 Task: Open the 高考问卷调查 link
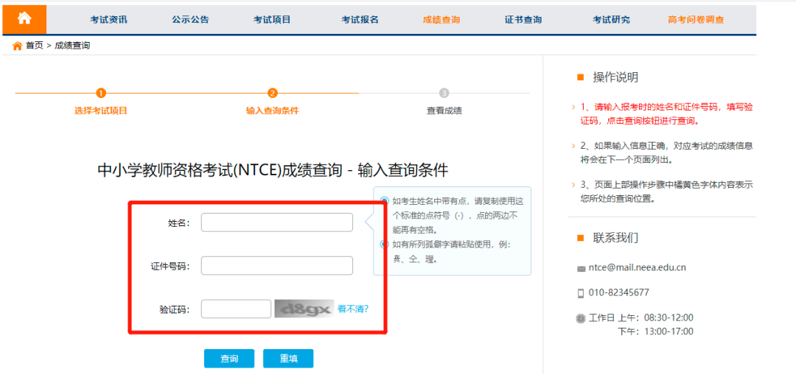point(696,20)
